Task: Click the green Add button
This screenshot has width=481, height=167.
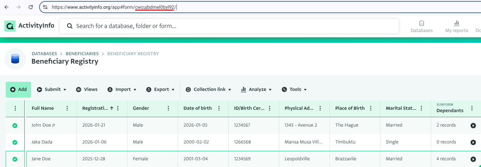Action: pos(18,90)
